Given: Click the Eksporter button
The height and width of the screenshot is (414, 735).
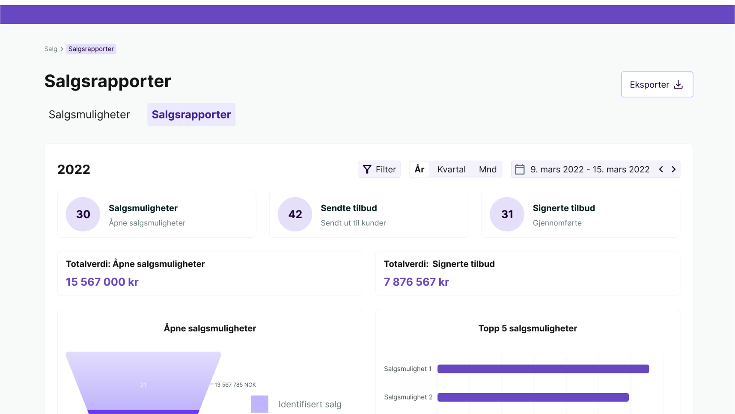Looking at the screenshot, I should [x=657, y=84].
